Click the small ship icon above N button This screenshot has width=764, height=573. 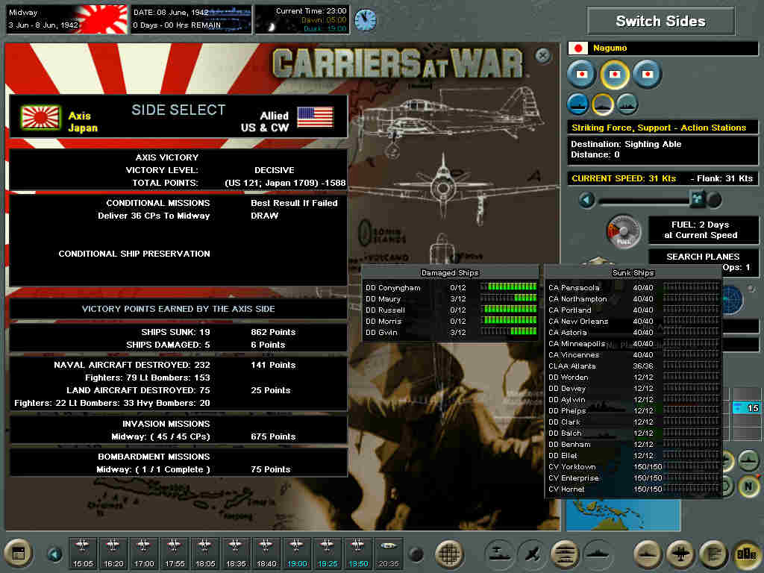[748, 460]
